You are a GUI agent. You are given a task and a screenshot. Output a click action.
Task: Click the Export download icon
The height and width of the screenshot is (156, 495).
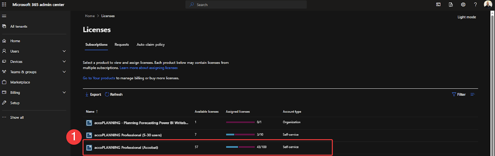point(87,94)
